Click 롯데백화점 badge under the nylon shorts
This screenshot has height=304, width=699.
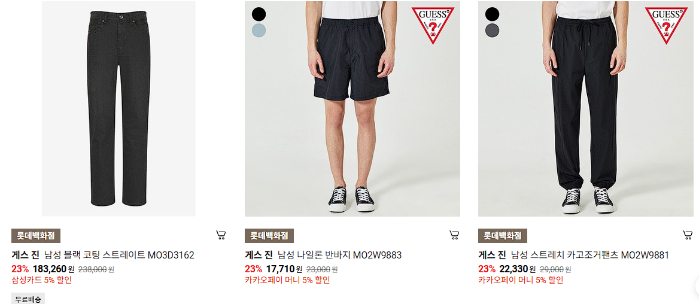[269, 235]
